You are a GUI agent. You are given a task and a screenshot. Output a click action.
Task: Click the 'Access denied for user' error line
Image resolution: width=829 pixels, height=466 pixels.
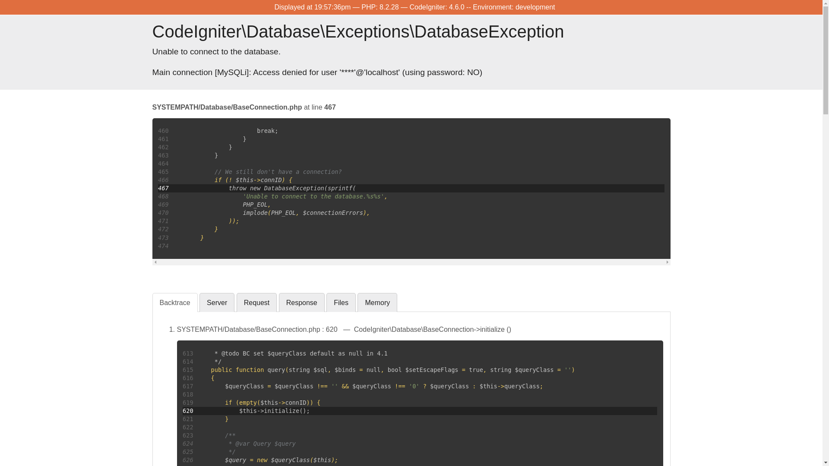point(317,72)
